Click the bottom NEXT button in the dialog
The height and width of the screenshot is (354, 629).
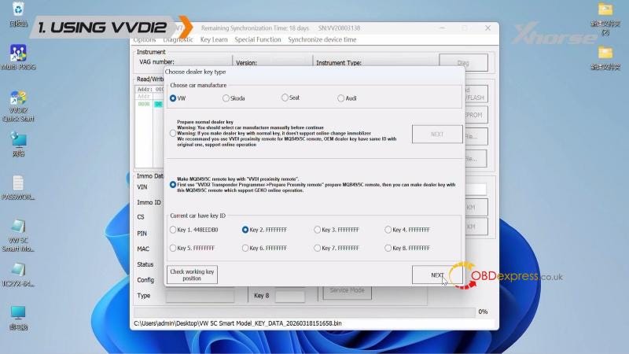tap(437, 275)
